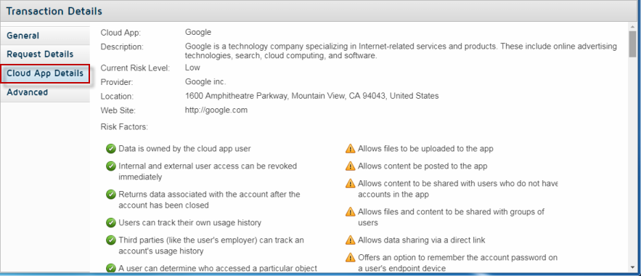This screenshot has width=641, height=276.
Task: Click the 'Description:' label
Action: (x=122, y=46)
